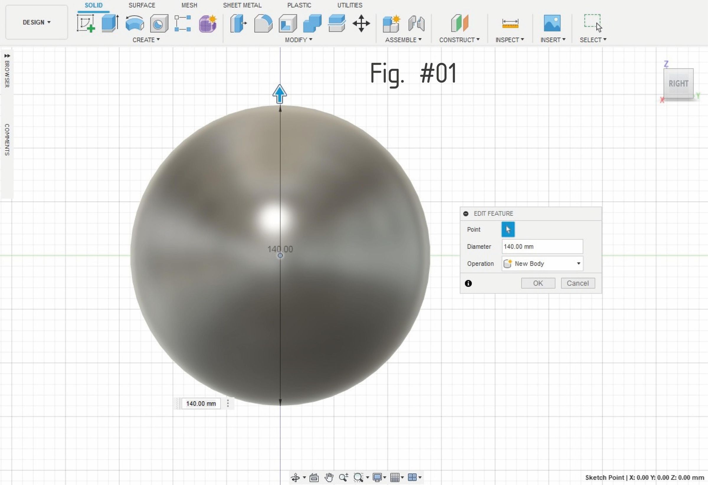Start the Press Pull command
The width and height of the screenshot is (708, 485).
click(238, 24)
